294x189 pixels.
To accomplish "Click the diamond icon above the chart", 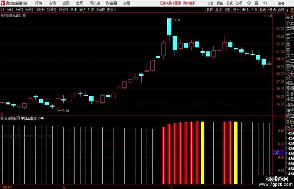I will tap(265, 16).
